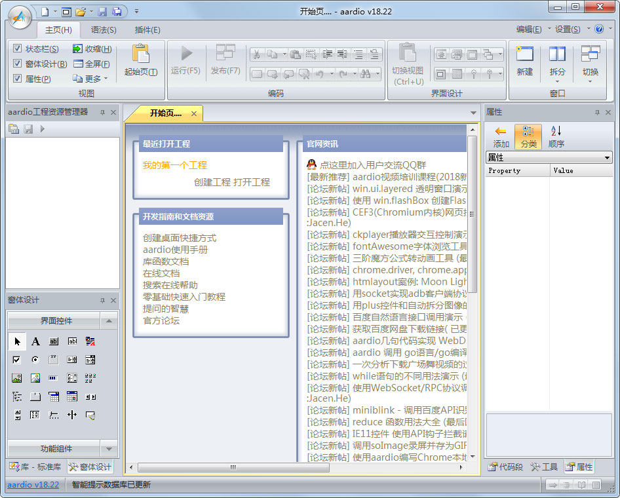Pick the trackbar slider control icon
620x498 pixels.
[53, 415]
